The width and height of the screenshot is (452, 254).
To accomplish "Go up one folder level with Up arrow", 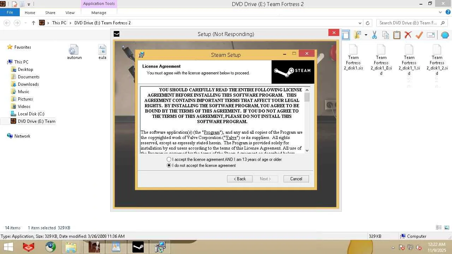I will click(34, 23).
